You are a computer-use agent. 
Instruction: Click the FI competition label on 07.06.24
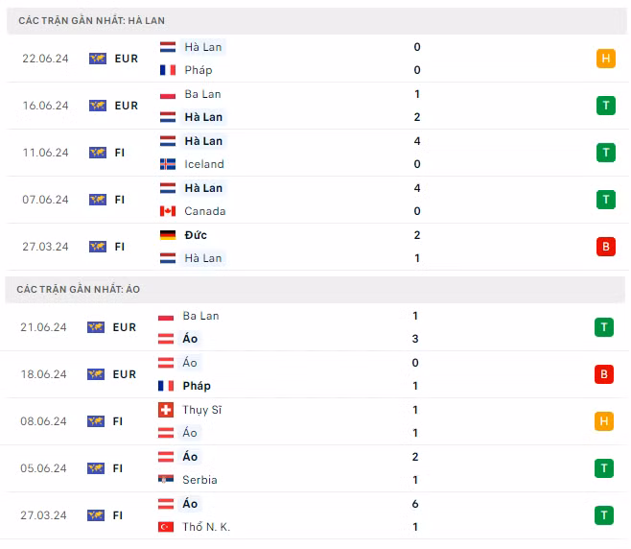tap(120, 200)
